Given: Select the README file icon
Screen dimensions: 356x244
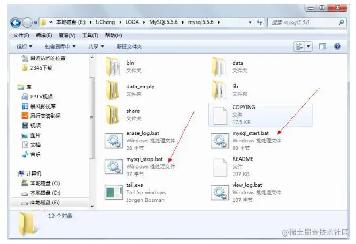Looking at the screenshot, I should (220, 167).
